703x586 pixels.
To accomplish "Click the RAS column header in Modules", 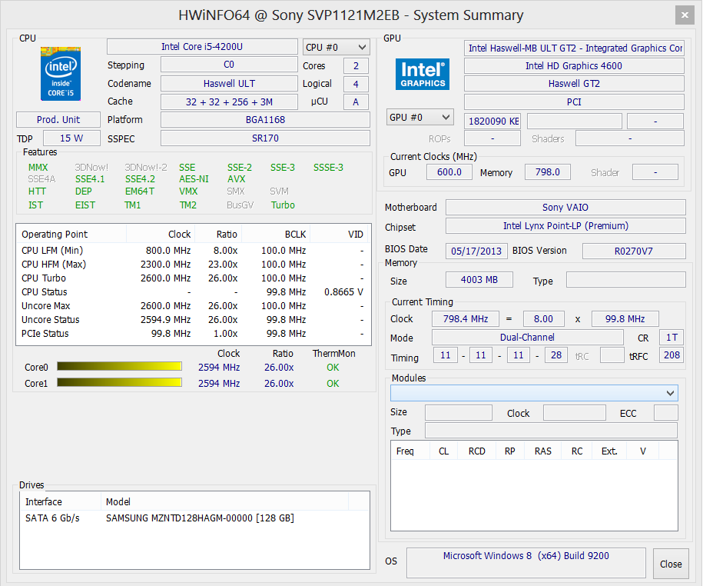I will click(542, 451).
